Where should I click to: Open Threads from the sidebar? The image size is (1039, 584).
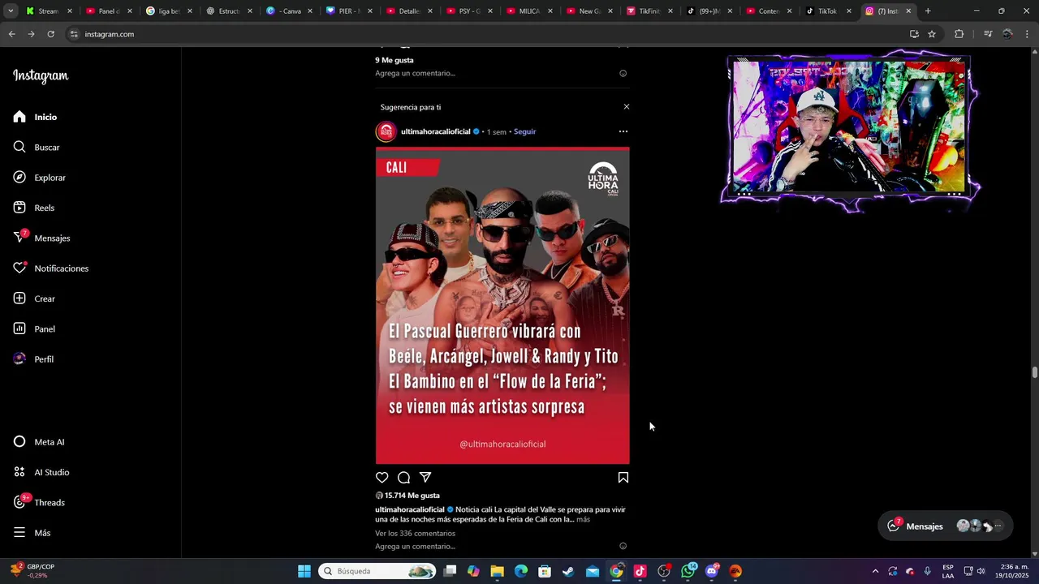pyautogui.click(x=39, y=503)
